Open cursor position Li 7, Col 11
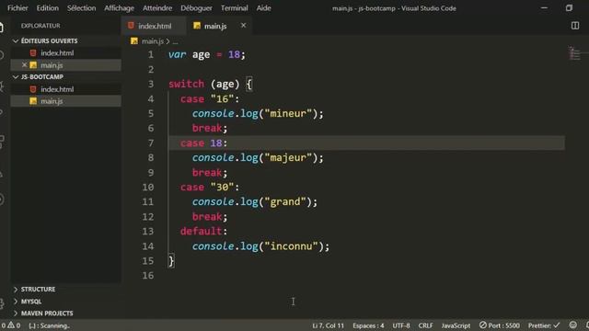Image resolution: width=589 pixels, height=331 pixels. [x=328, y=325]
